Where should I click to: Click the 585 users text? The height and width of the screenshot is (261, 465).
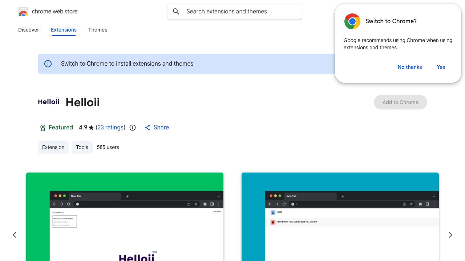tap(108, 147)
